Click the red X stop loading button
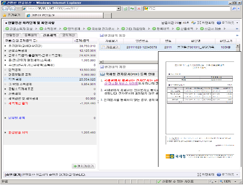Image resolution: width=243 pixels, height=186 pixels. point(139,8)
